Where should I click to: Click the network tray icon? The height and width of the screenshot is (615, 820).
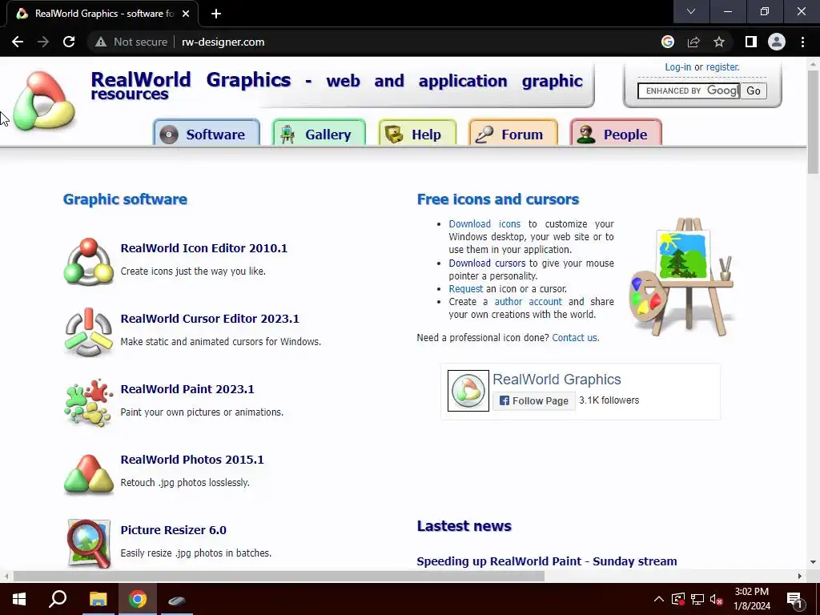697,599
